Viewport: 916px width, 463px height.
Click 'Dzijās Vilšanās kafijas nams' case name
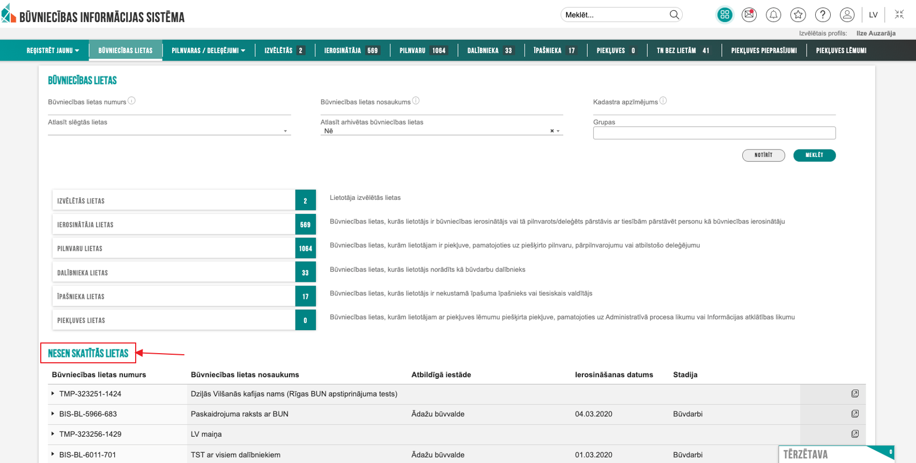pyautogui.click(x=294, y=394)
